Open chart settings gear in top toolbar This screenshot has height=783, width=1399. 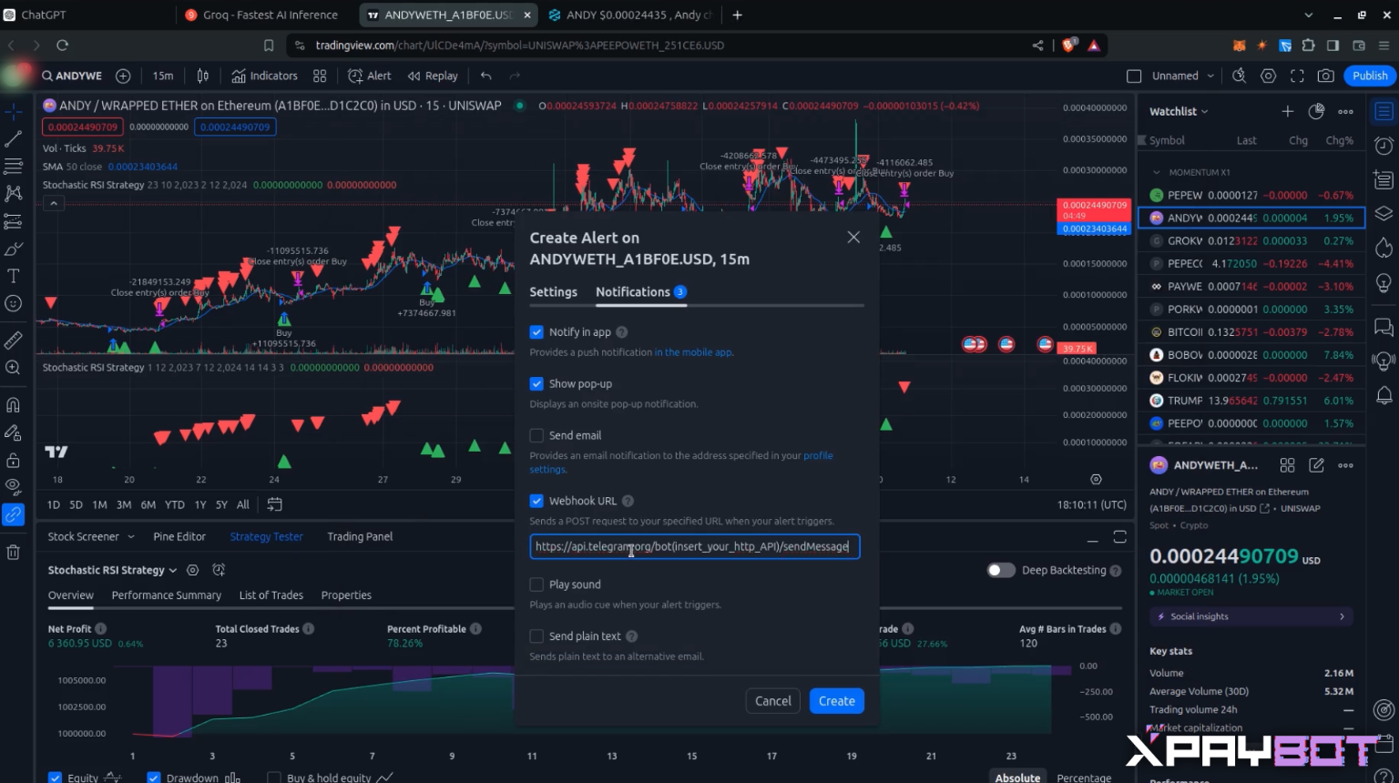pos(1268,76)
